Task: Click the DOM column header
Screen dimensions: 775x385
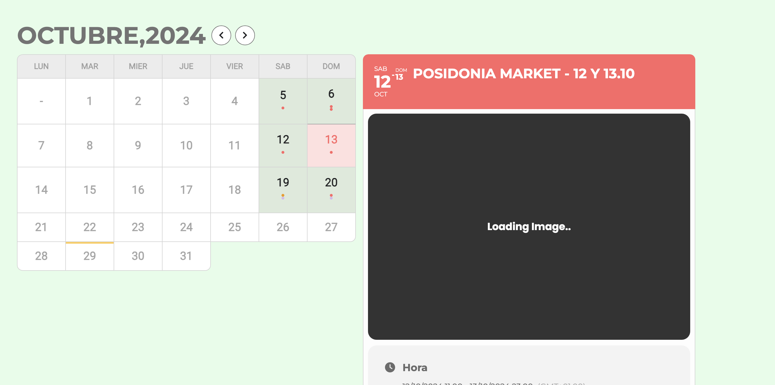Action: coord(331,66)
